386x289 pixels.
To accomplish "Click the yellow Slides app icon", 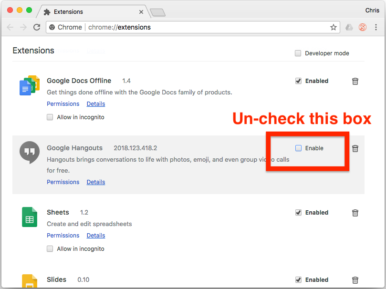I will coord(30,281).
